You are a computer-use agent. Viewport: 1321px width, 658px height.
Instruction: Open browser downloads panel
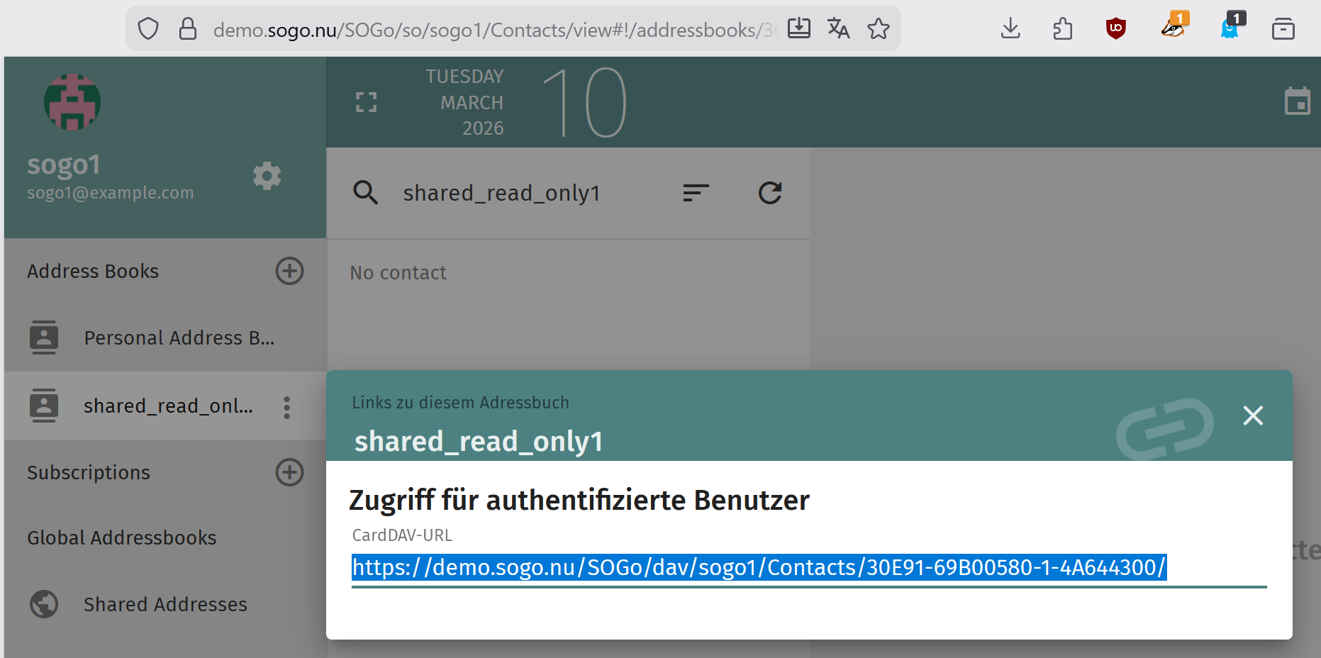pos(1010,29)
